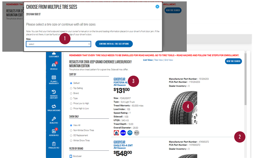Click the Tread Warranty 60,000 miles value
255x158 pixels.
[138, 106]
